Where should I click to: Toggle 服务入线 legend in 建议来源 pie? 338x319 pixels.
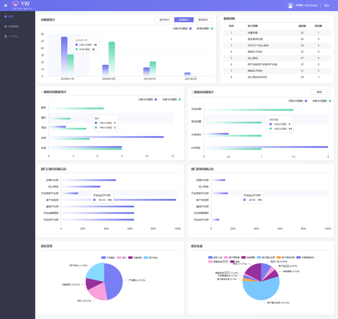click(x=215, y=257)
